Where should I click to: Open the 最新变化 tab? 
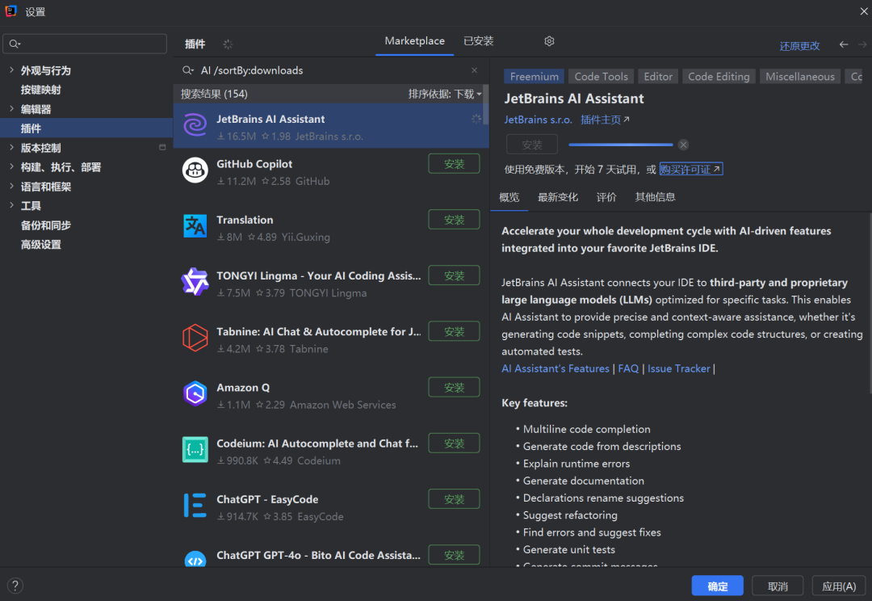pyautogui.click(x=558, y=197)
